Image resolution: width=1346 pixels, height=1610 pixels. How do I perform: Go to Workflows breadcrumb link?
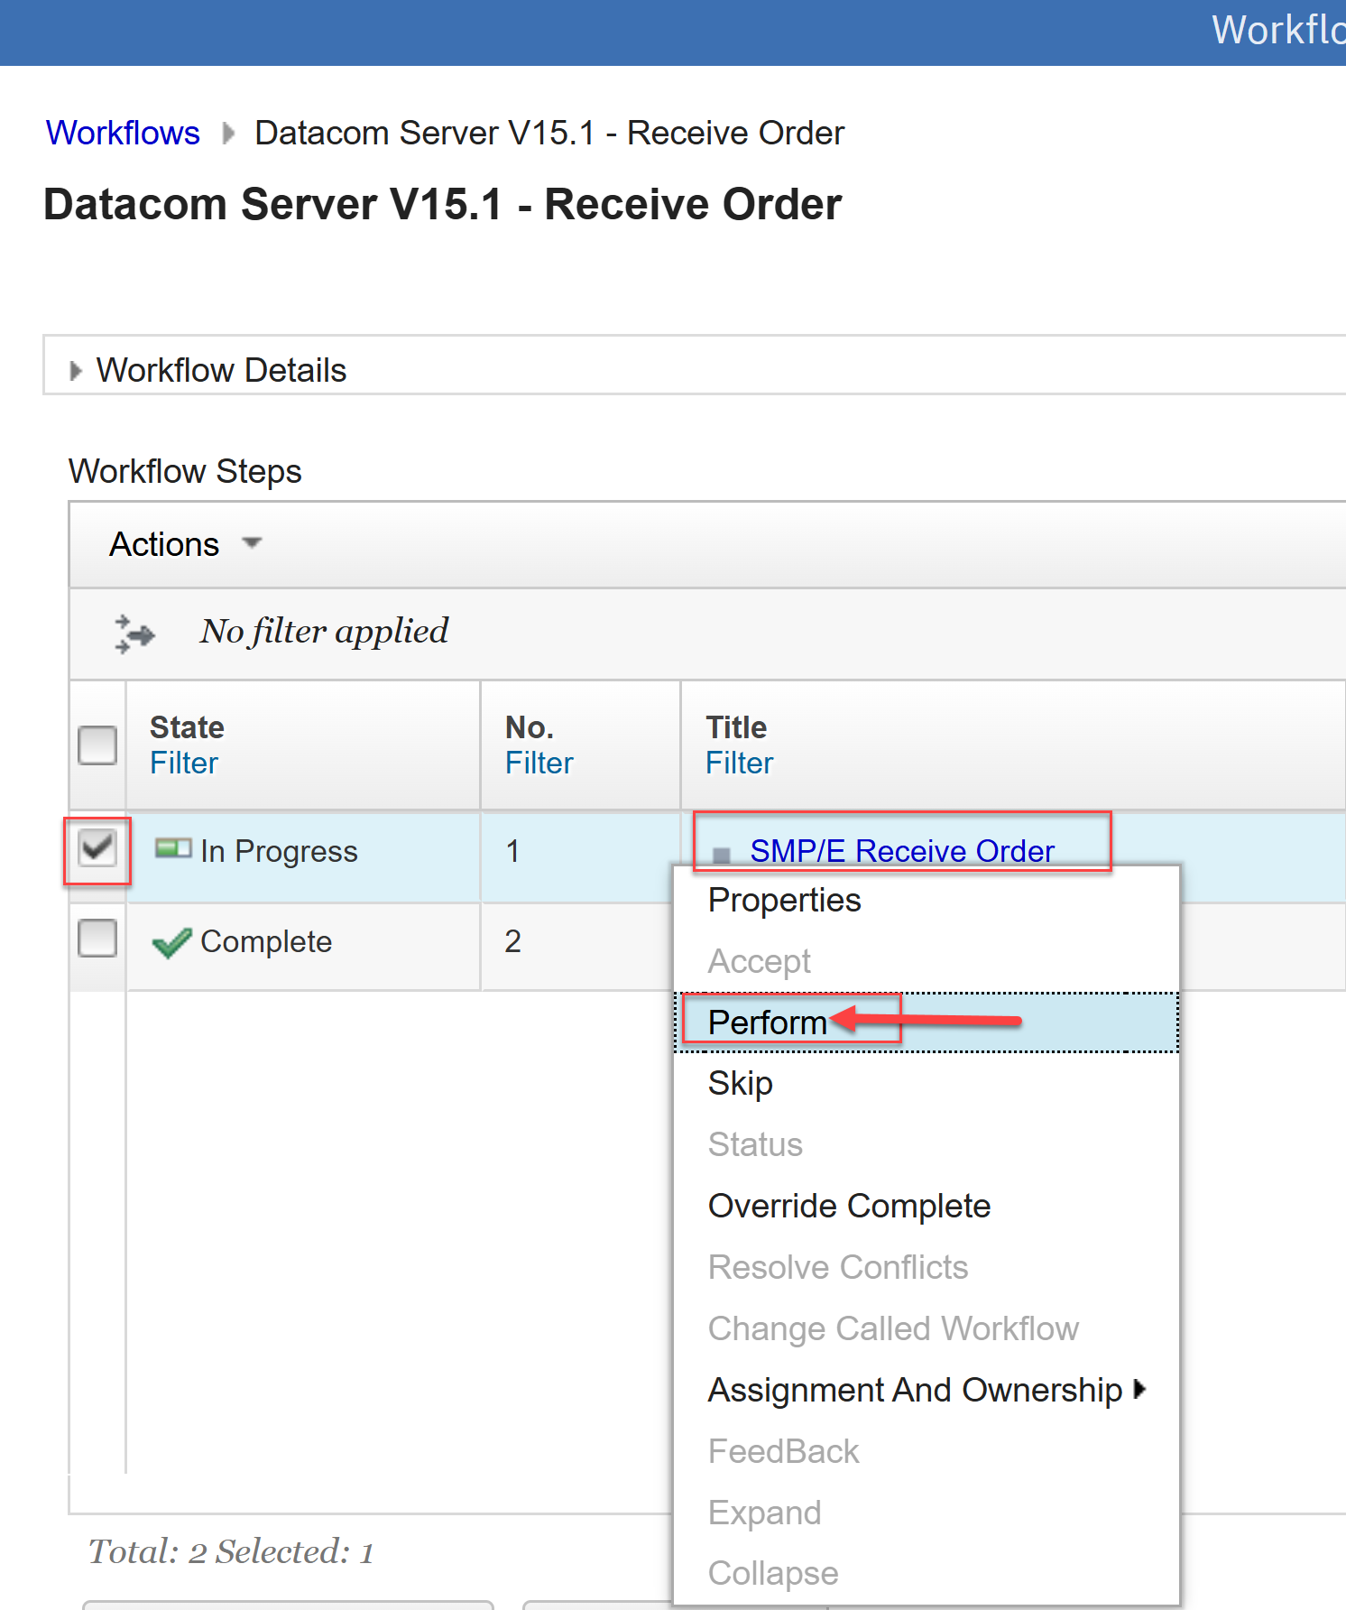pyautogui.click(x=123, y=133)
